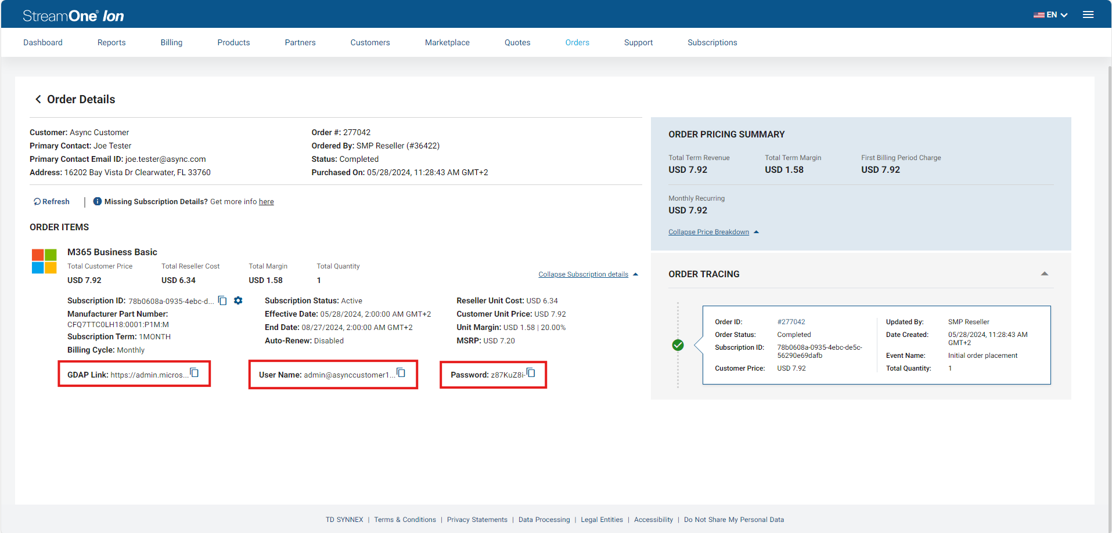
Task: Copy the Subscription ID to clipboard
Action: tap(222, 300)
